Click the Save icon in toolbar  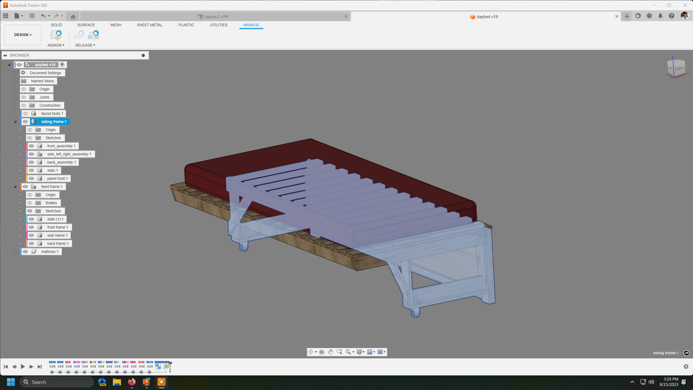coord(32,16)
